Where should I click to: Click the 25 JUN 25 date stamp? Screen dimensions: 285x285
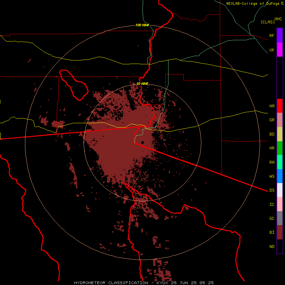coord(184,283)
